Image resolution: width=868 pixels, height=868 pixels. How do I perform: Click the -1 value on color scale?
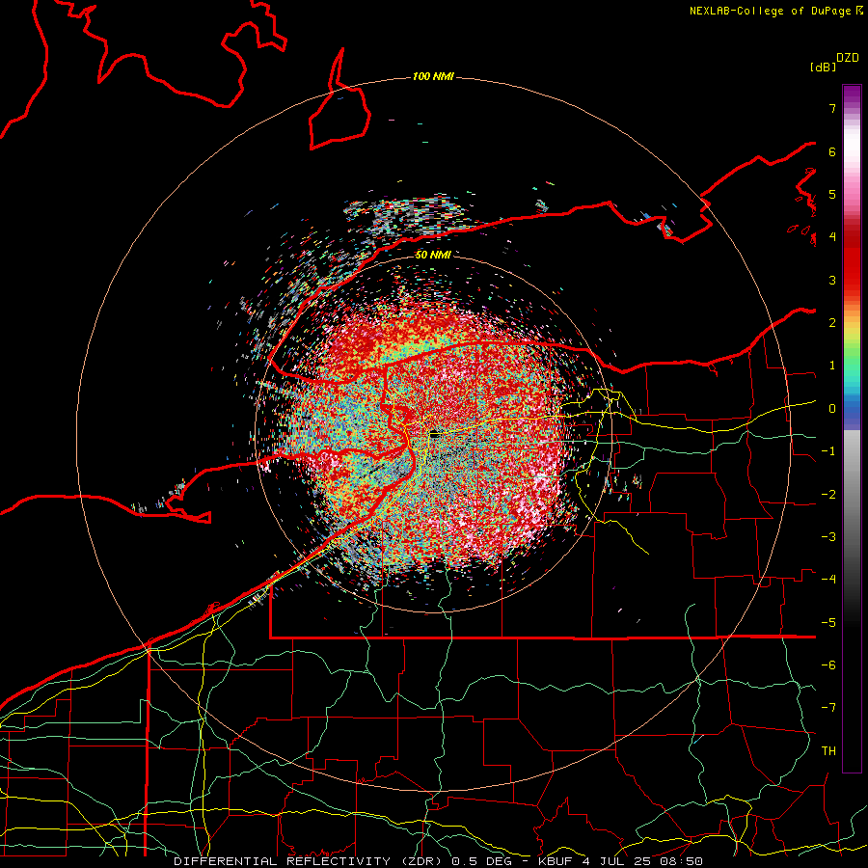pyautogui.click(x=828, y=451)
